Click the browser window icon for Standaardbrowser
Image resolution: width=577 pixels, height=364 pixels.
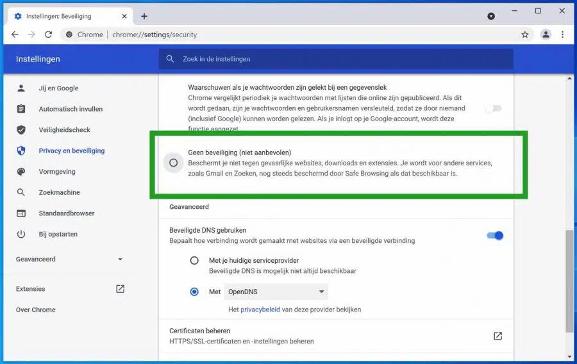click(21, 213)
